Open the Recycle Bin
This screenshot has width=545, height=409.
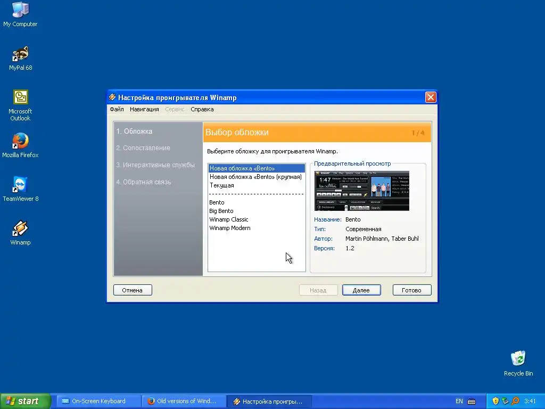pyautogui.click(x=518, y=363)
